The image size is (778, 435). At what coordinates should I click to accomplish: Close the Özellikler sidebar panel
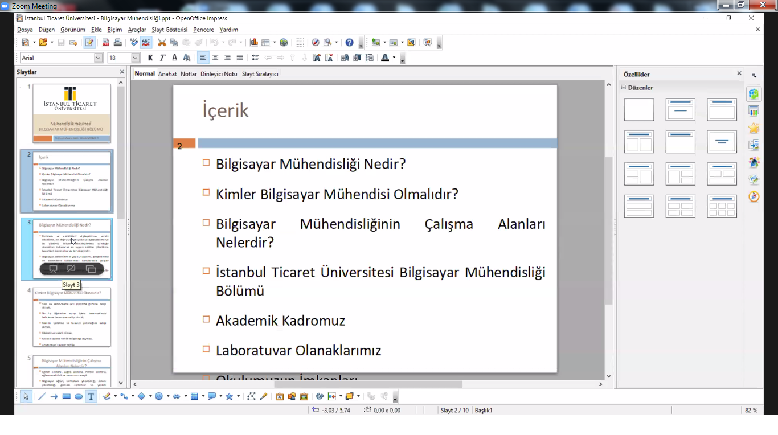[739, 73]
